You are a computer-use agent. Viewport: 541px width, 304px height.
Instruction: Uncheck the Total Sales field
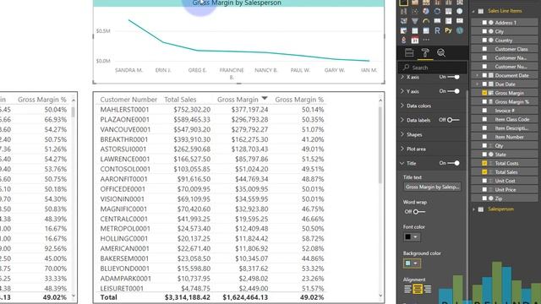point(484,172)
